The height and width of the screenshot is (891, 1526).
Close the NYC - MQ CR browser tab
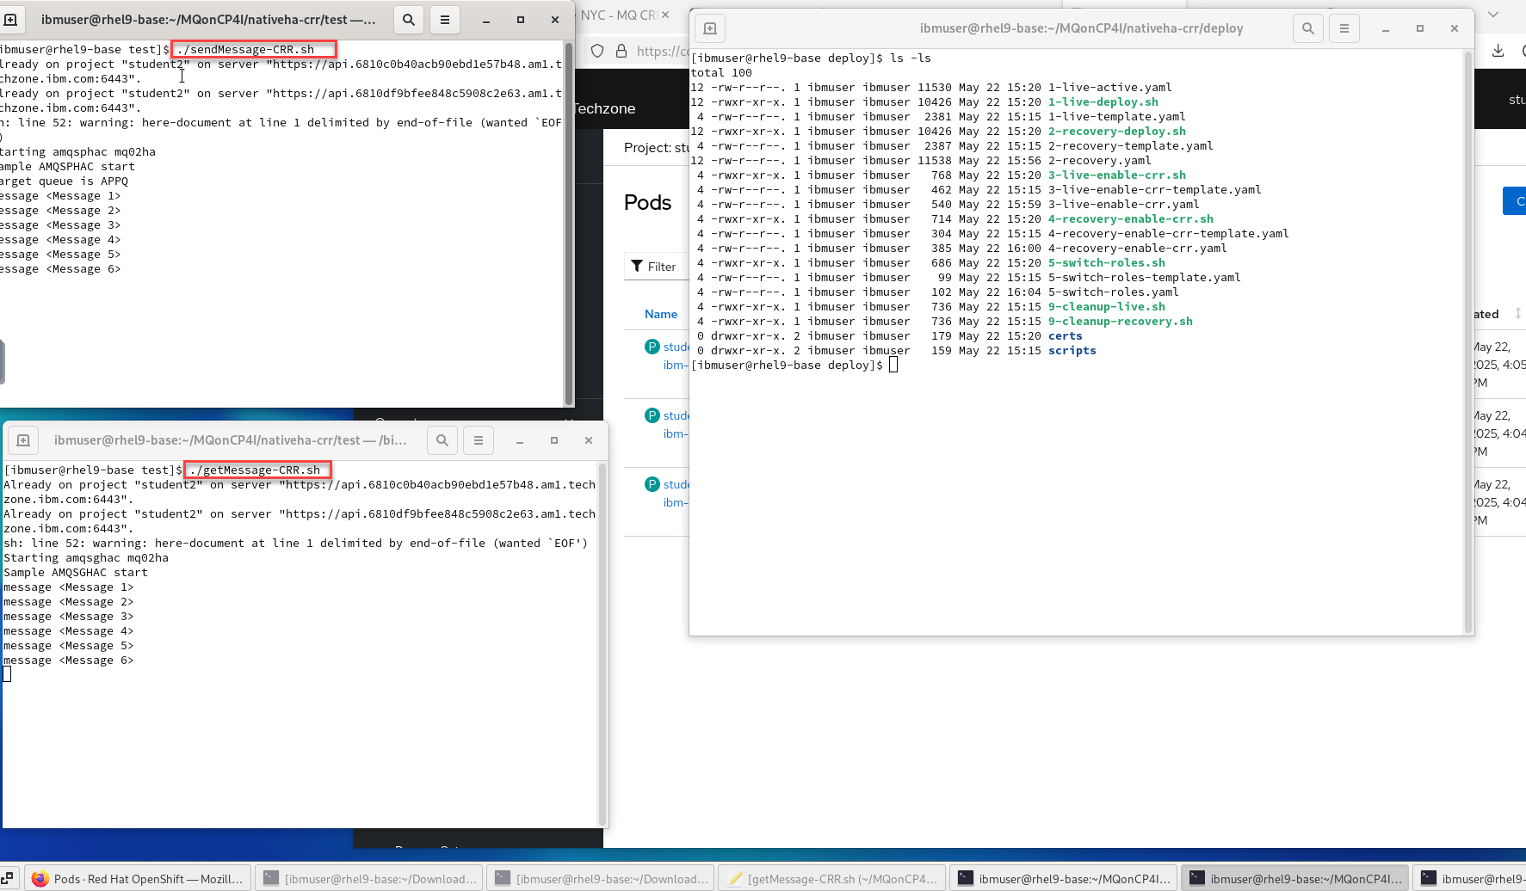coord(665,15)
